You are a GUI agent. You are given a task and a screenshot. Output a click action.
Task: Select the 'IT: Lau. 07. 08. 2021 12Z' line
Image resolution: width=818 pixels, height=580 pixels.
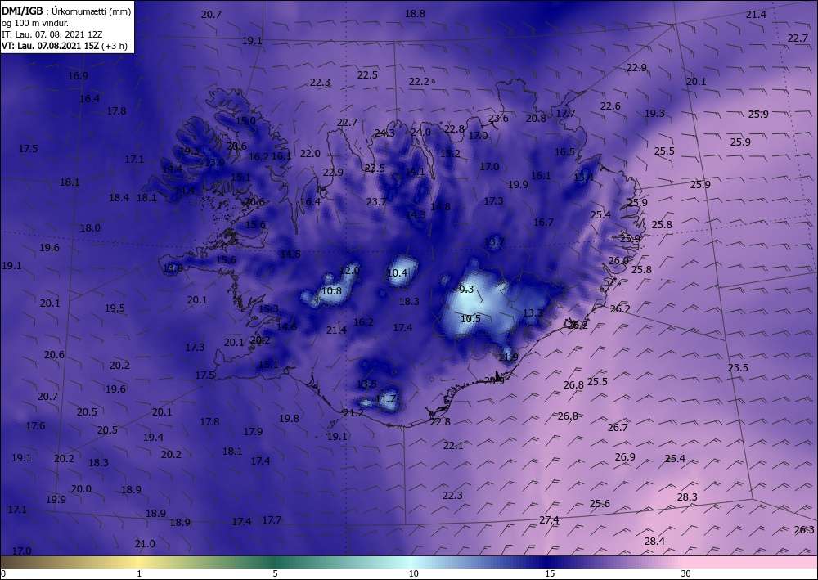pyautogui.click(x=52, y=34)
